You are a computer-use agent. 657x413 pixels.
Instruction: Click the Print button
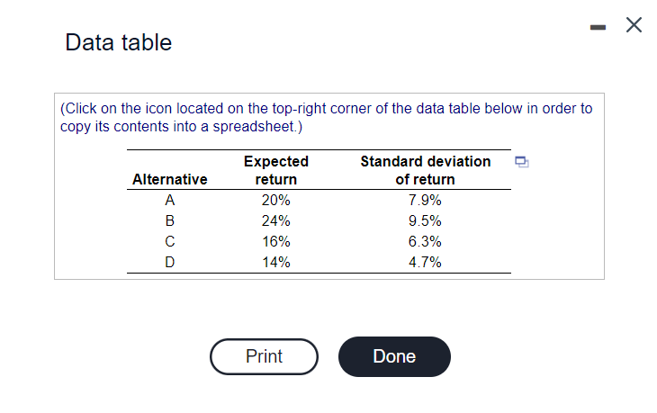click(x=264, y=356)
